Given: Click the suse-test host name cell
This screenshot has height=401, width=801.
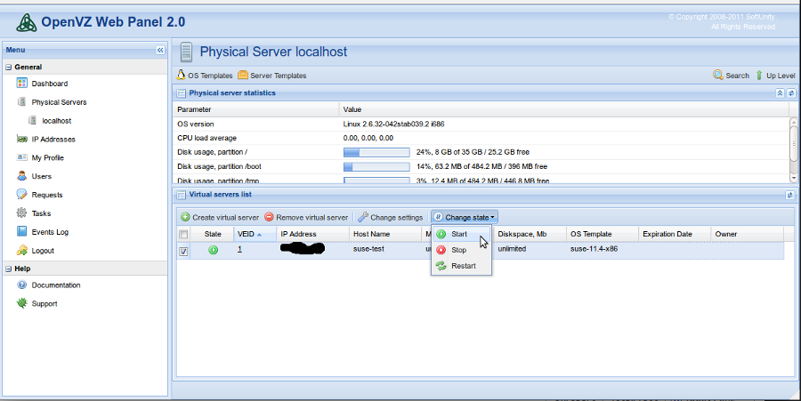Looking at the screenshot, I should pos(368,249).
